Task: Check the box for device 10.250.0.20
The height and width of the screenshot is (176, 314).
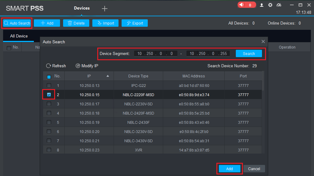Action: click(x=49, y=131)
